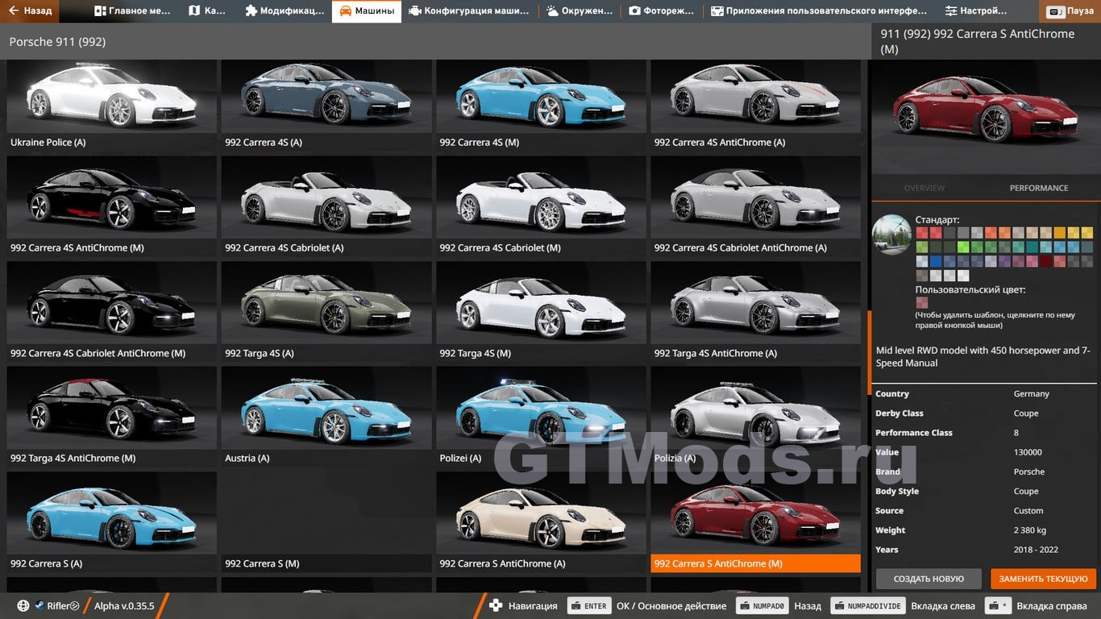
Task: Open the Главное меню tab
Action: pyautogui.click(x=133, y=11)
